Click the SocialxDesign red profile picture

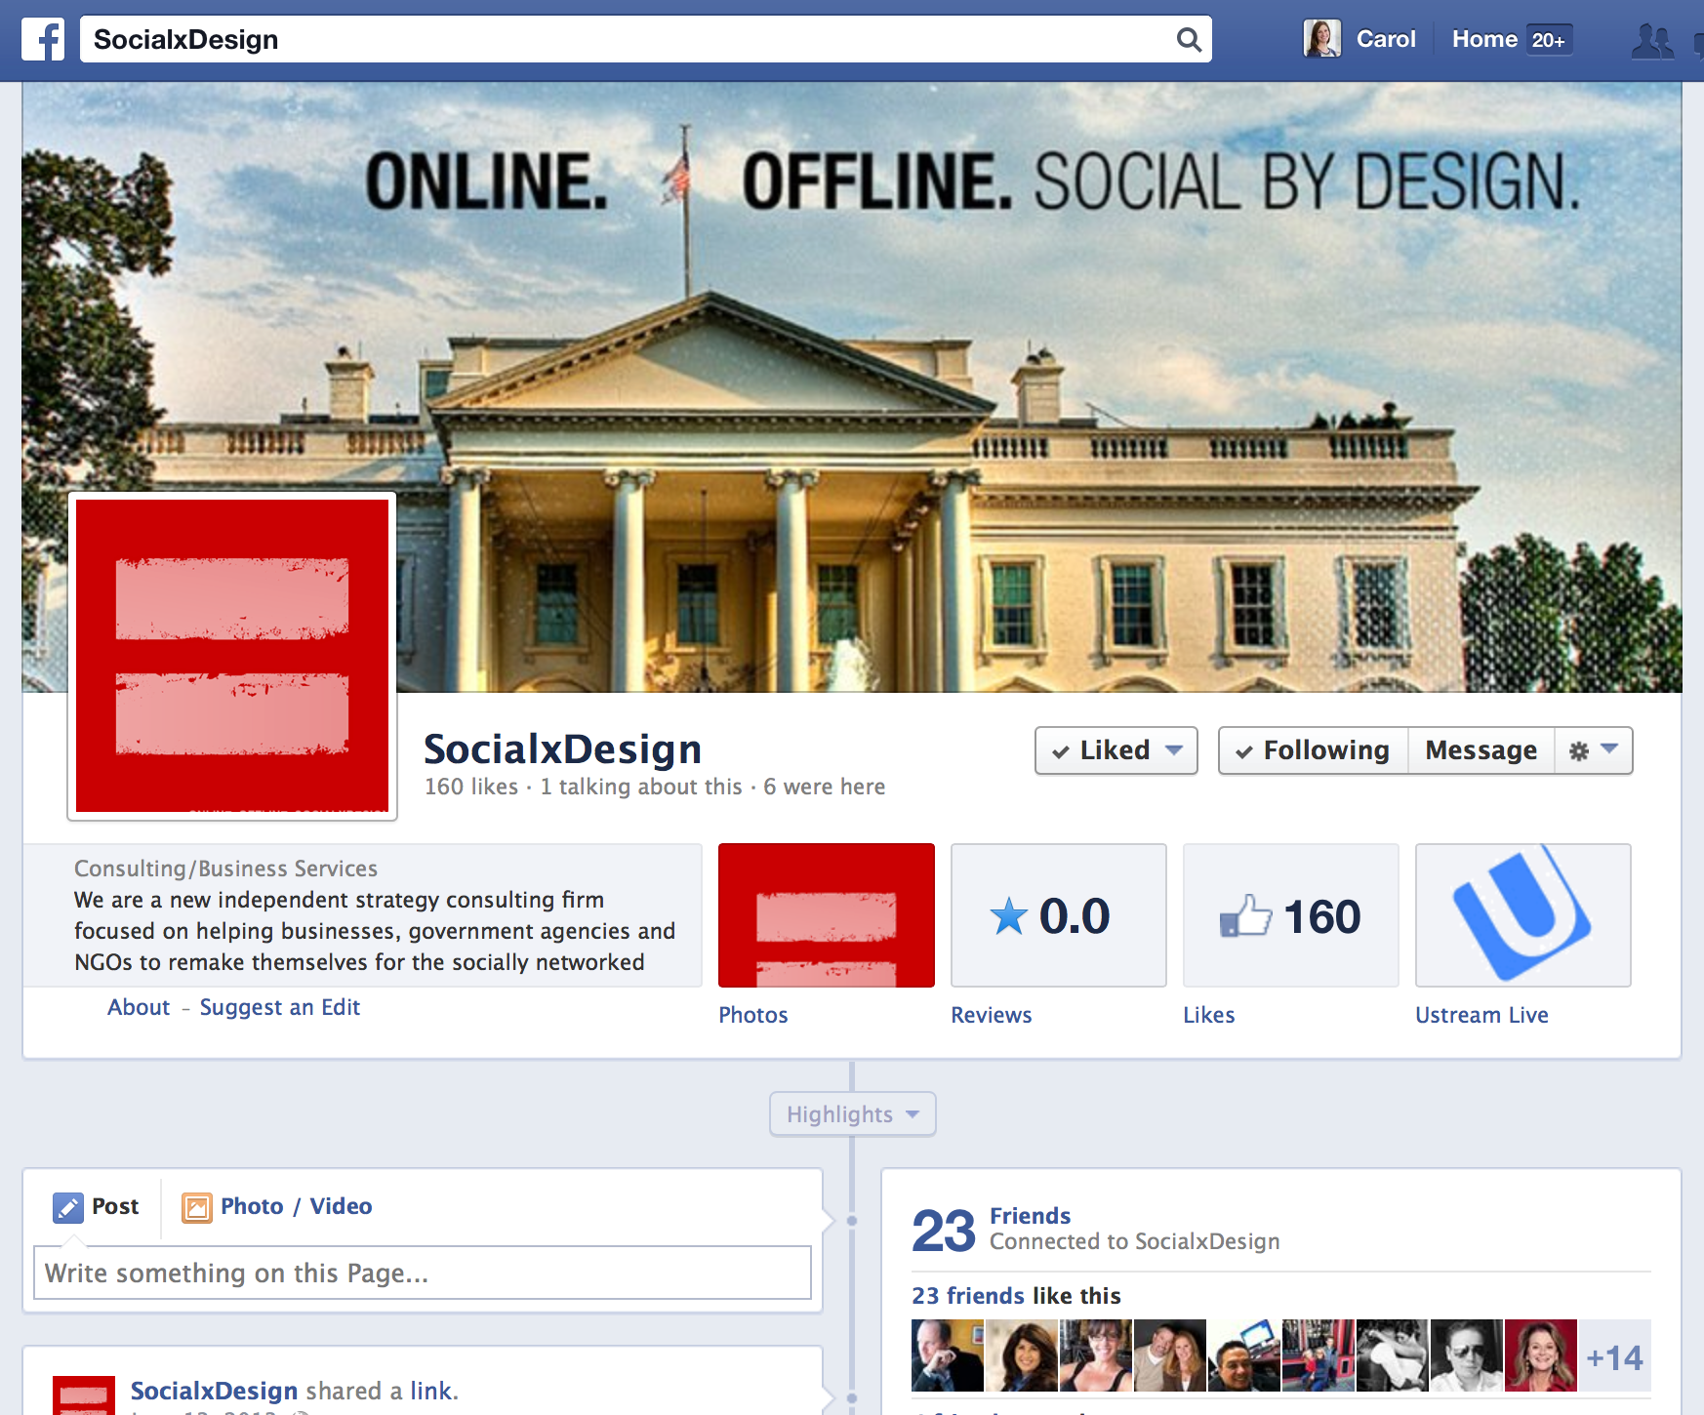pyautogui.click(x=232, y=656)
